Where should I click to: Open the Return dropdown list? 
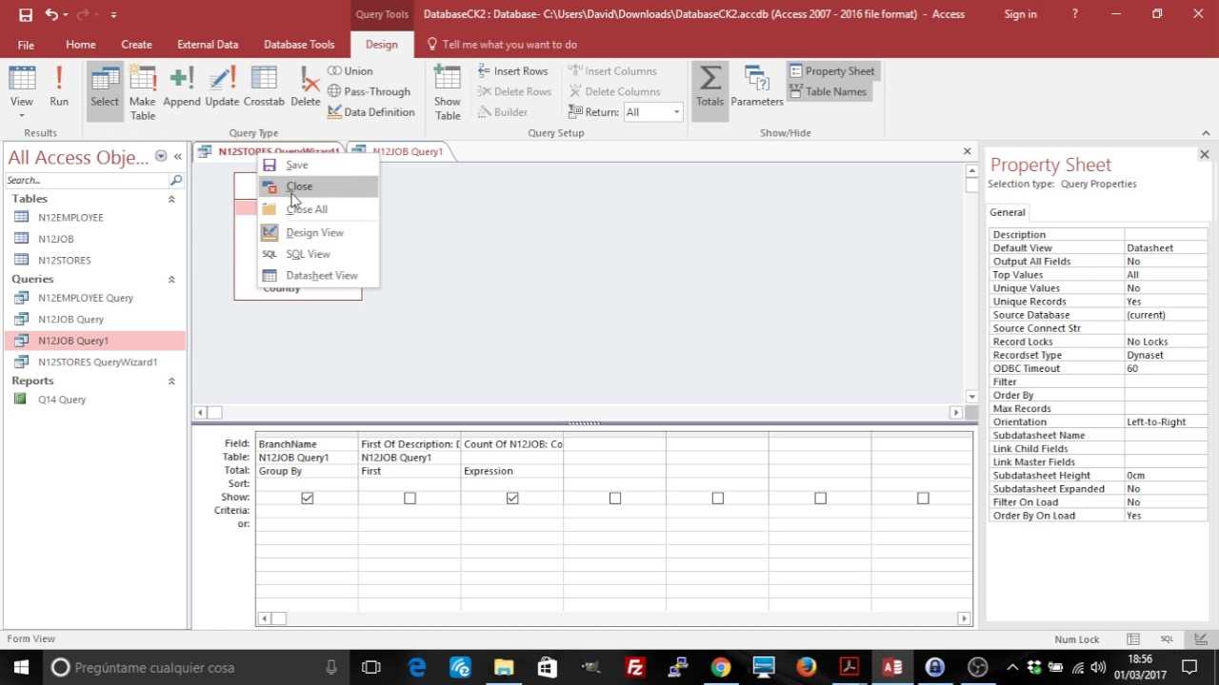click(677, 112)
